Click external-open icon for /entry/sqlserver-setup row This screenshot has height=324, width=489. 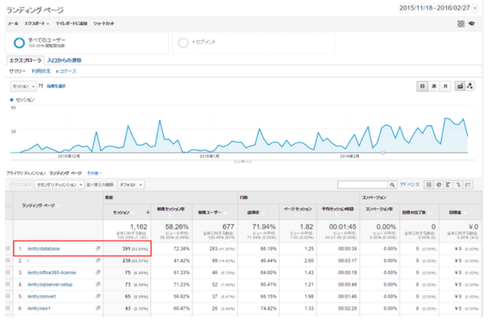[x=98, y=284]
